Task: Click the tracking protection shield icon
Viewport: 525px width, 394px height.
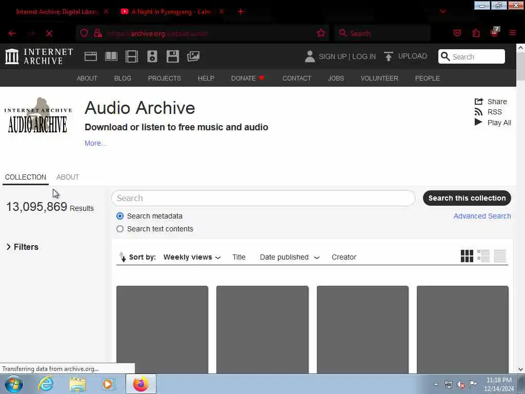Action: [84, 33]
